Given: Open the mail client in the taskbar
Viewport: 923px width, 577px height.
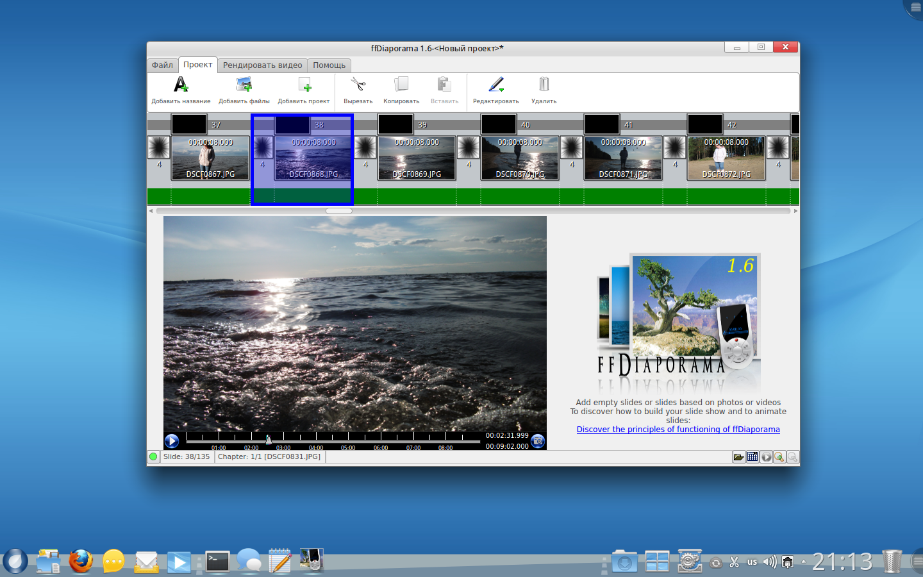Looking at the screenshot, I should pyautogui.click(x=147, y=562).
